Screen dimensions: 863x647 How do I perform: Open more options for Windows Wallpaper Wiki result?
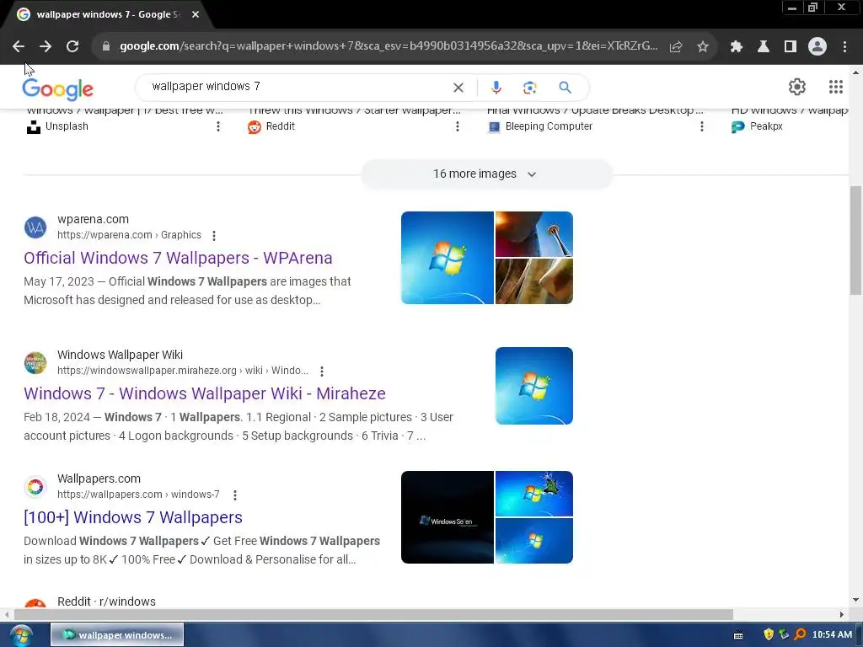click(x=322, y=372)
